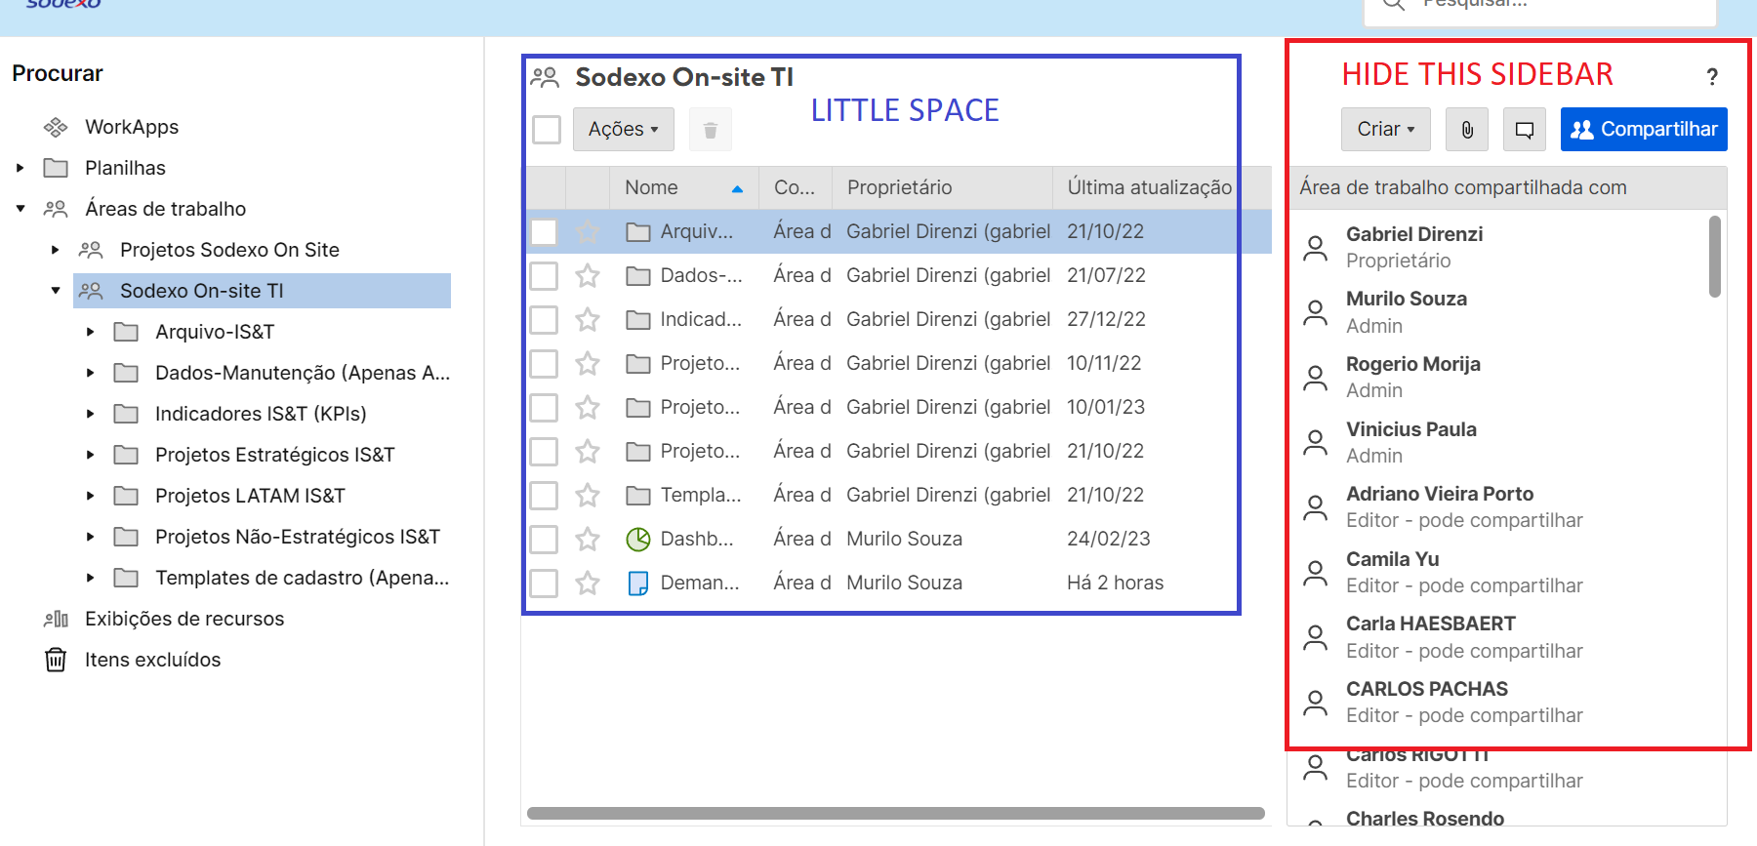Image resolution: width=1757 pixels, height=846 pixels.
Task: Click the workspace icon beside Sodexo On-site TI title
Action: point(545,77)
